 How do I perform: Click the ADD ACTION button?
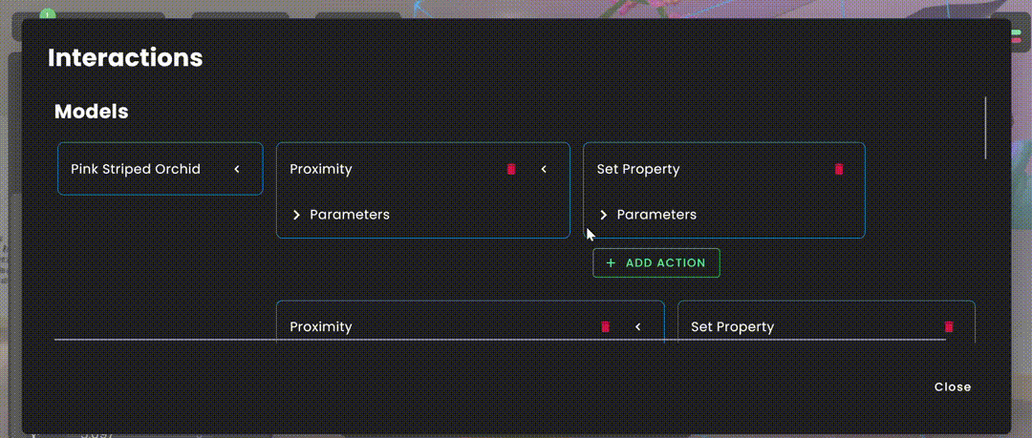point(656,263)
